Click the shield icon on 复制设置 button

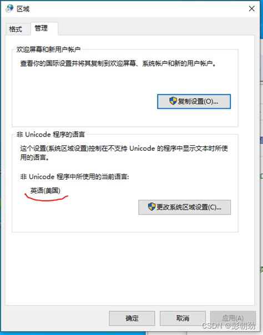coord(173,101)
